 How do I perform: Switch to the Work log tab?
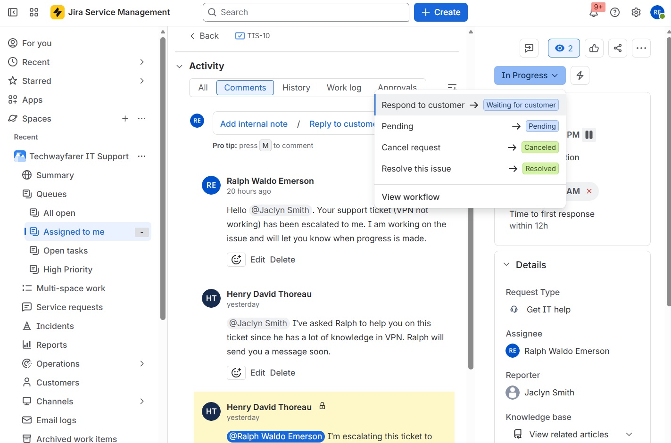coord(344,88)
